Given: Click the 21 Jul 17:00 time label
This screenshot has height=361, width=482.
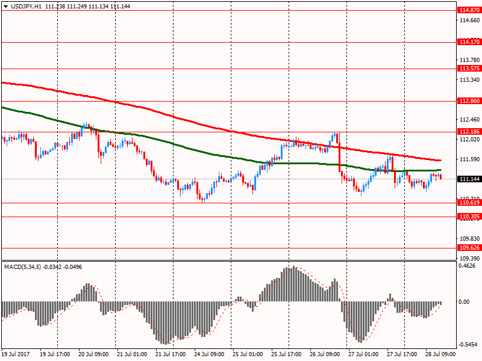Looking at the screenshot, I should click(x=171, y=354).
